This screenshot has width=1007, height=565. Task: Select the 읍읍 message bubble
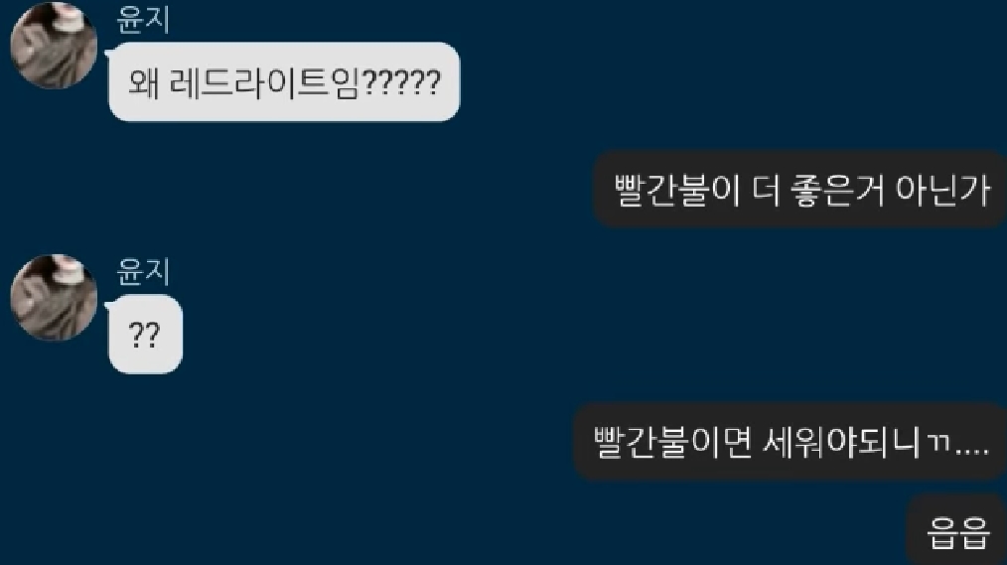[x=956, y=530]
